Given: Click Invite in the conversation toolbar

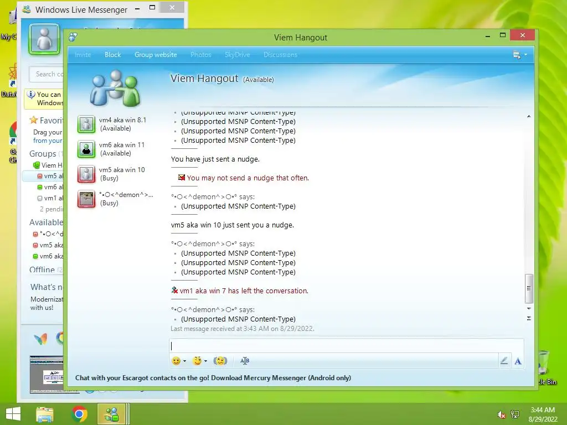Looking at the screenshot, I should click(83, 55).
